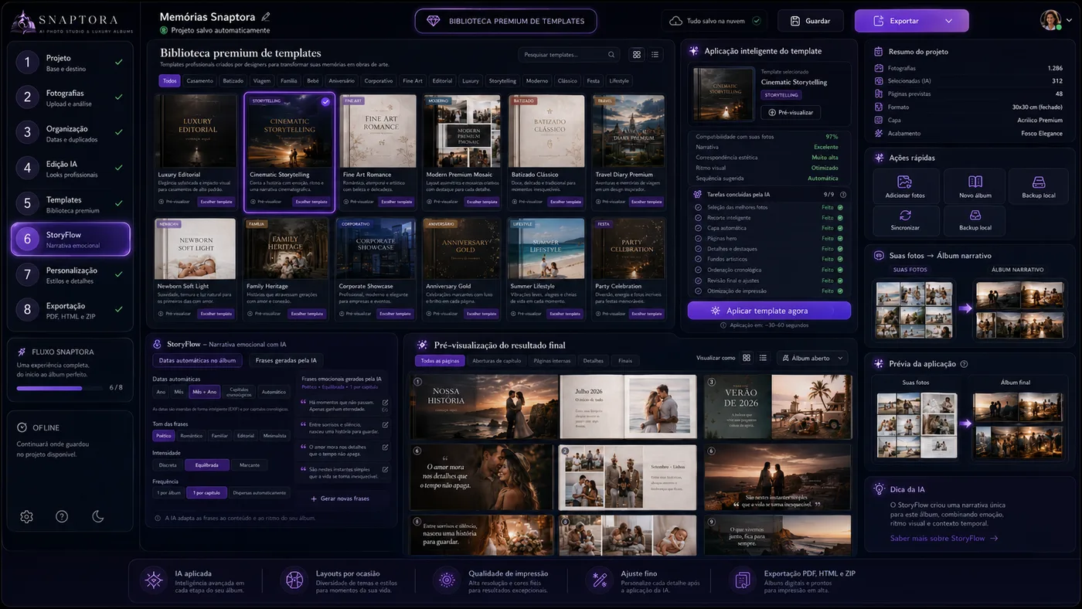Image resolution: width=1082 pixels, height=609 pixels.
Task: Select the 'Ano' automatic date option
Action: (x=161, y=392)
